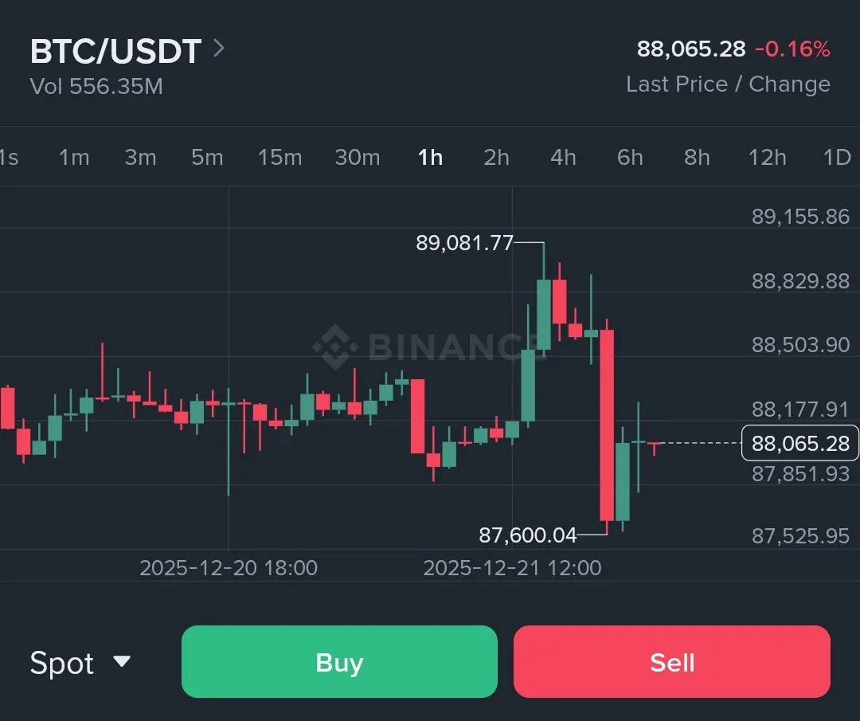
Task: Tap the 87,600.04 low price marker
Action: tap(527, 535)
